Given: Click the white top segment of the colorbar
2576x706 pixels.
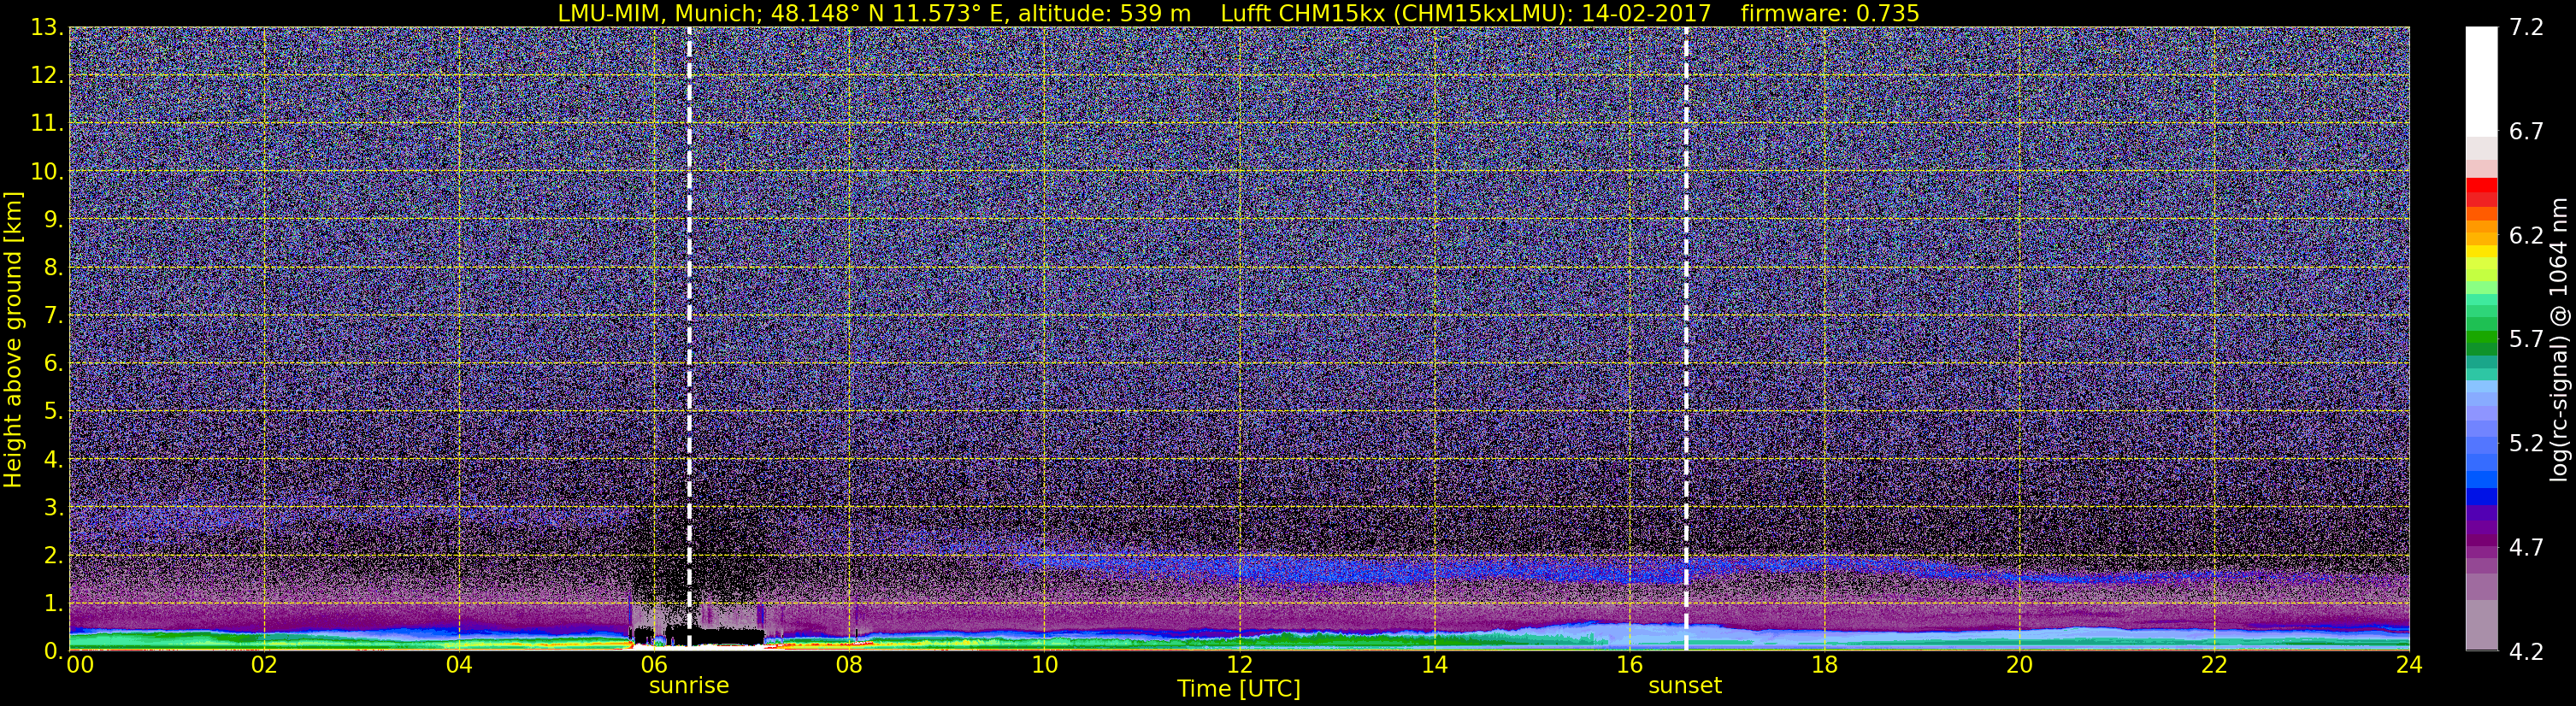Looking at the screenshot, I should pos(2481,81).
